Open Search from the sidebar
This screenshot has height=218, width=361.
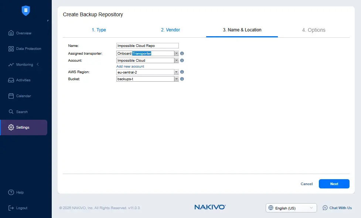point(22,112)
